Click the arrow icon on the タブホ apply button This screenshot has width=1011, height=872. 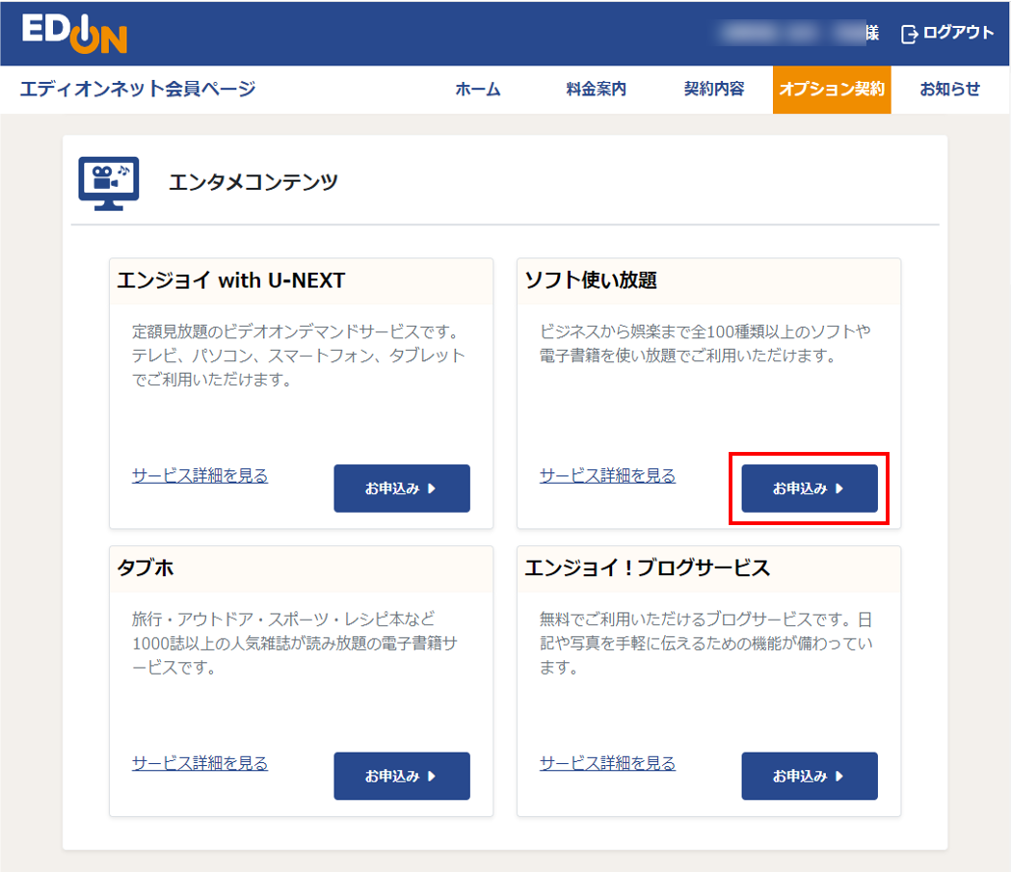430,776
